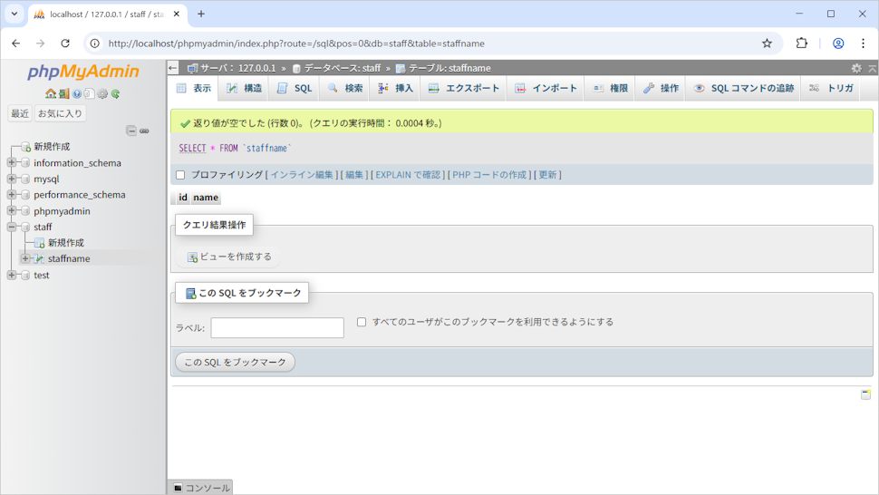Click the PHP コードの作成 link
This screenshot has width=879, height=495.
489,175
